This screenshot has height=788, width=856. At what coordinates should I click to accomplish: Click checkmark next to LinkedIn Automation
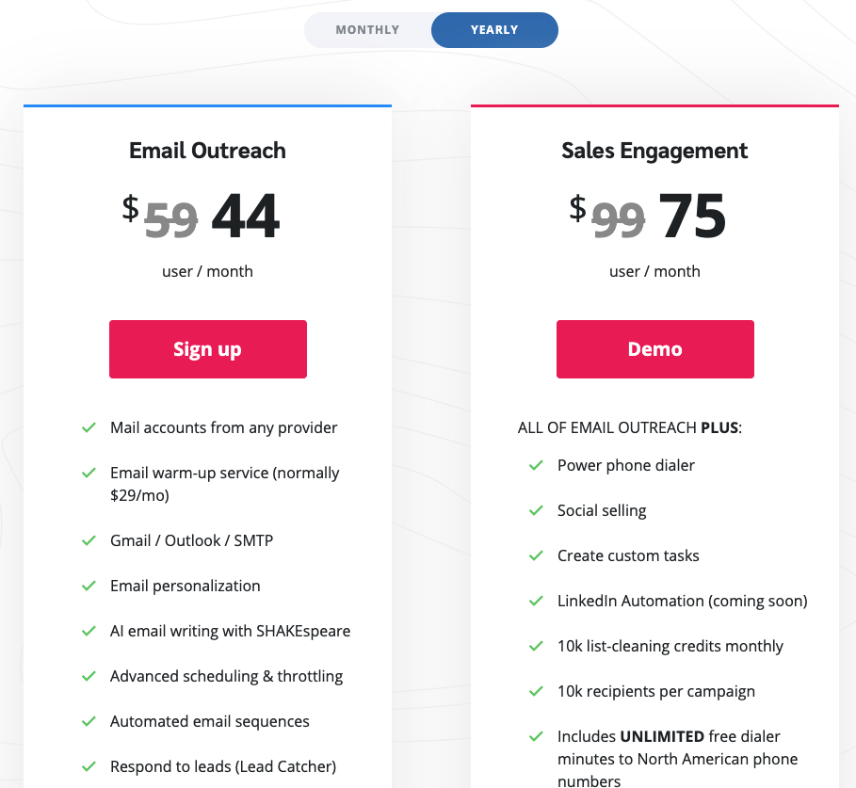pos(537,602)
